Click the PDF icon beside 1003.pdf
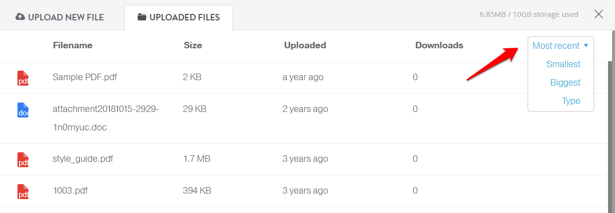 [x=23, y=192]
